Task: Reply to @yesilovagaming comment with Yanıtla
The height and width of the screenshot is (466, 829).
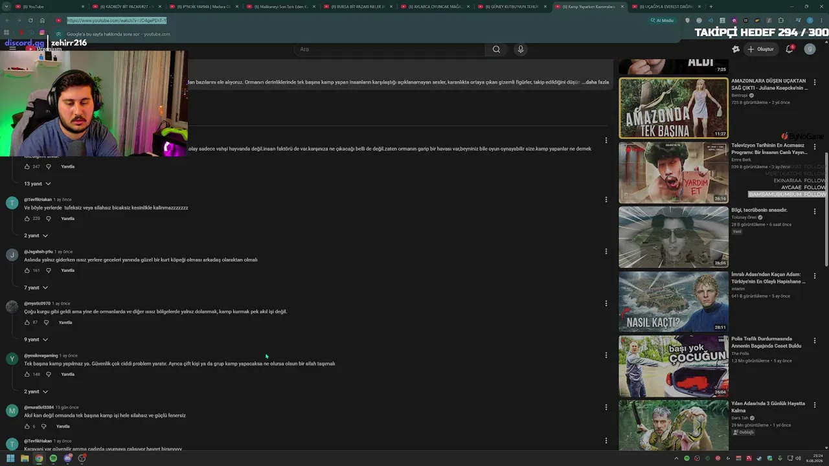Action: (x=67, y=374)
